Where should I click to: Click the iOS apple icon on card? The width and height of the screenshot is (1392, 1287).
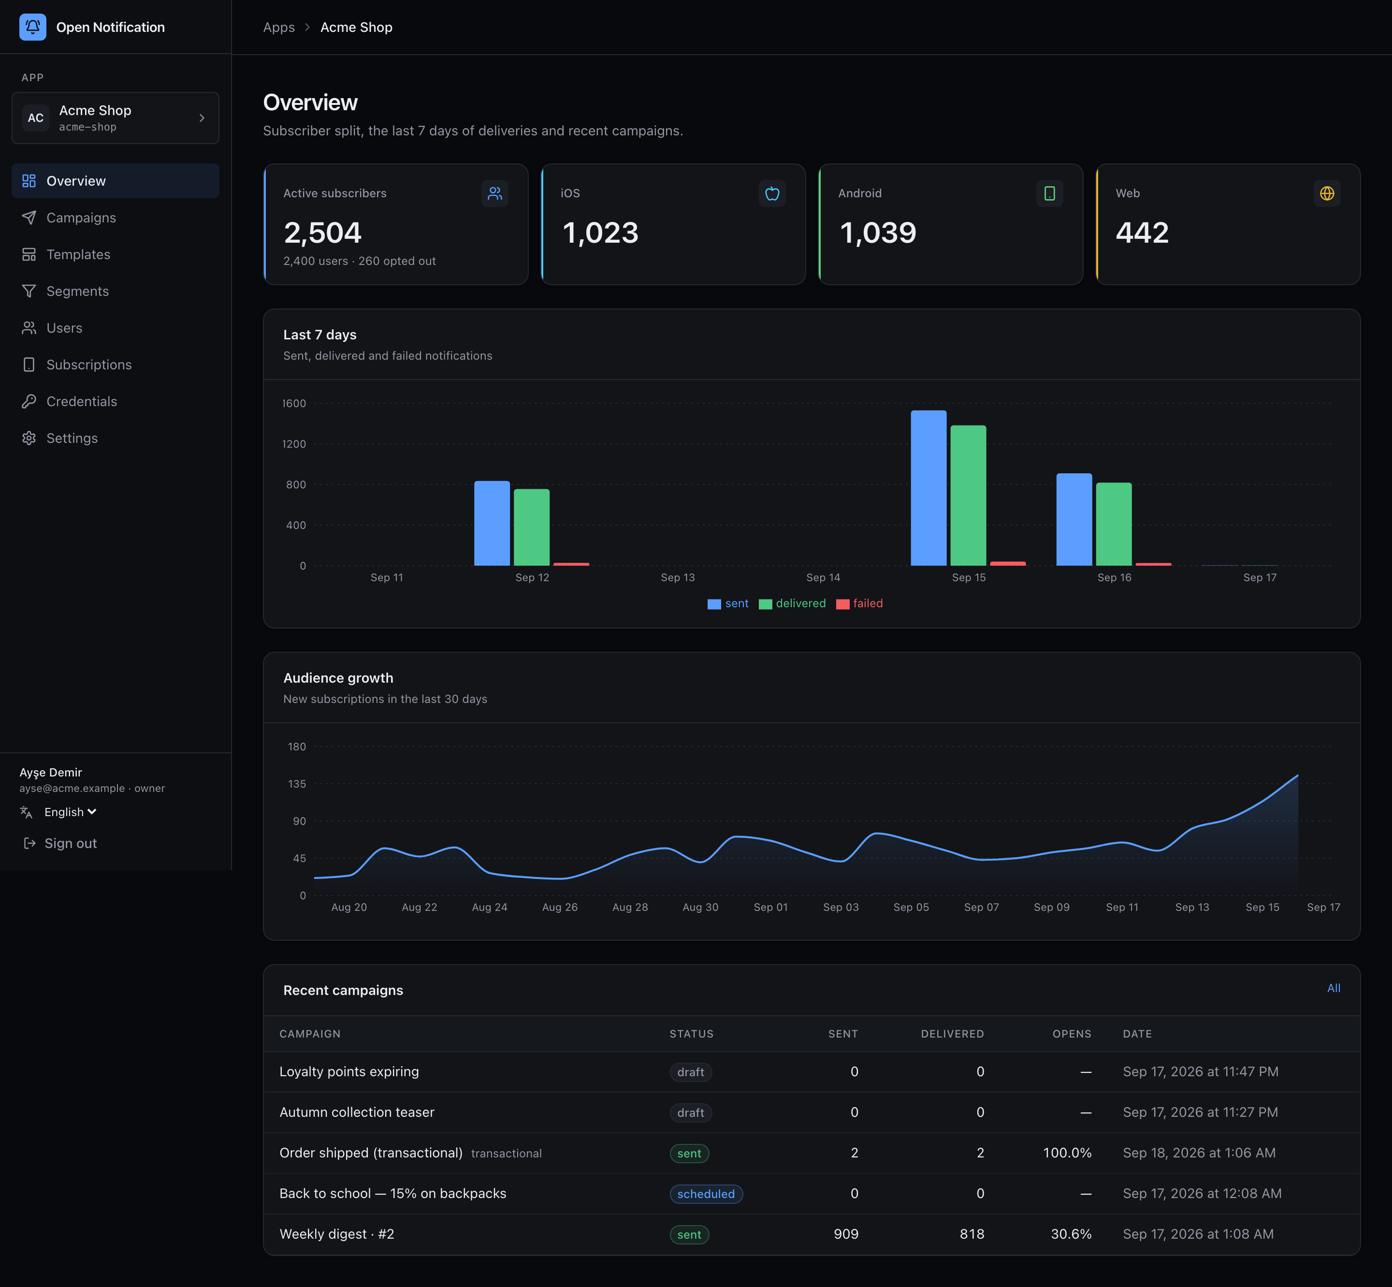coord(772,193)
